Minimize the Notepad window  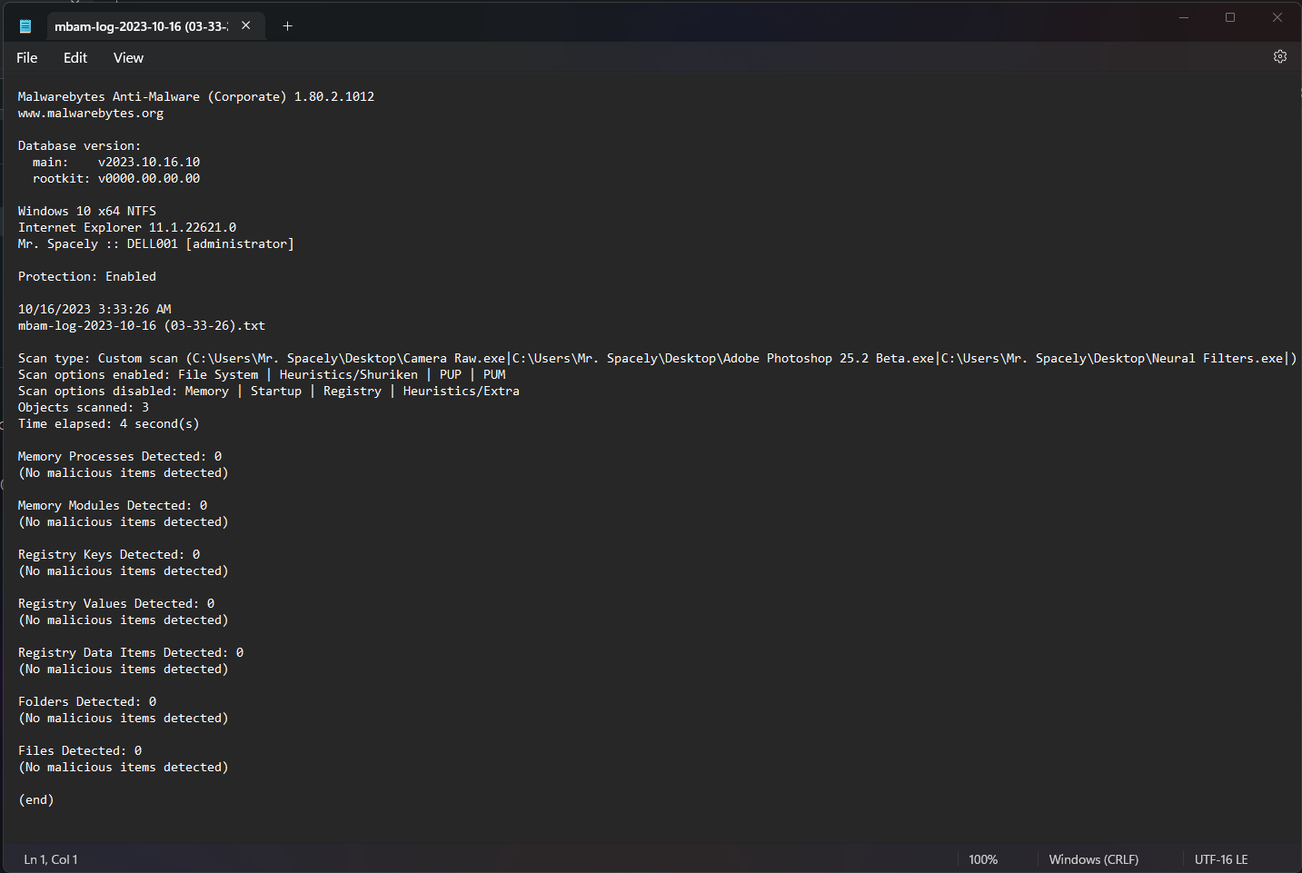1184,17
